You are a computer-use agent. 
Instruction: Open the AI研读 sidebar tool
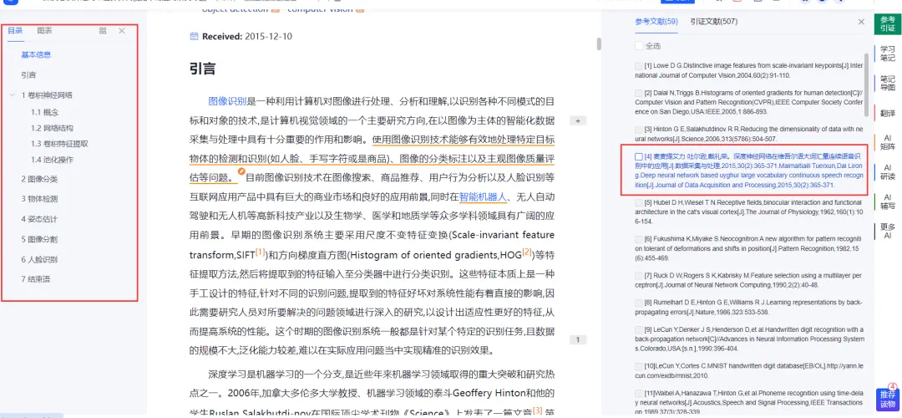(888, 172)
